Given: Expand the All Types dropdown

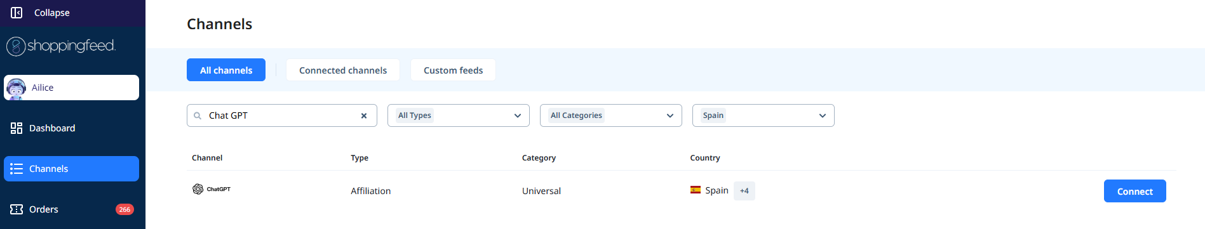Looking at the screenshot, I should coord(459,115).
